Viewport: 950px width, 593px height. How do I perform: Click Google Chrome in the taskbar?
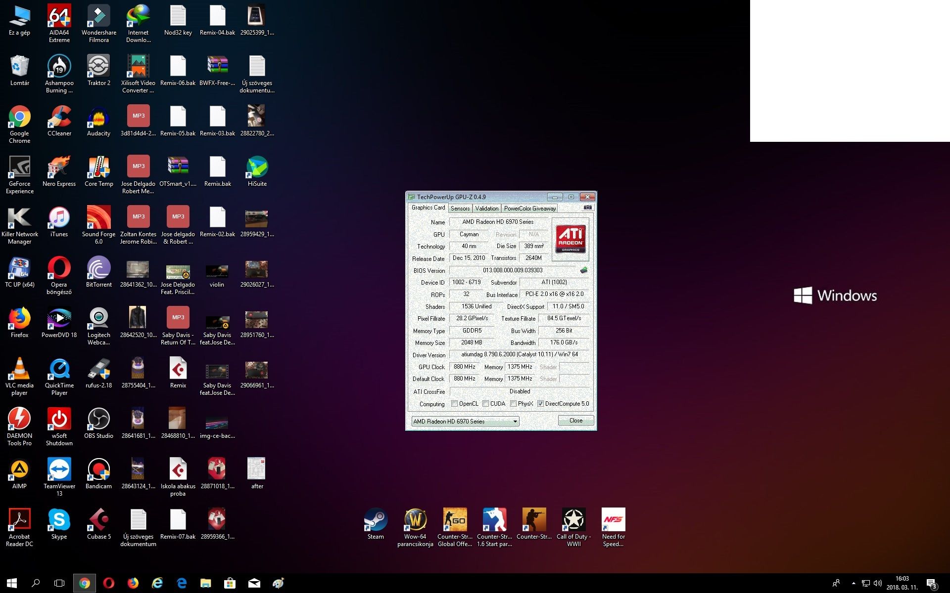(85, 583)
